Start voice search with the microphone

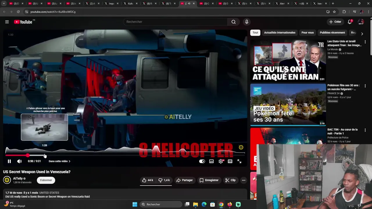(246, 22)
